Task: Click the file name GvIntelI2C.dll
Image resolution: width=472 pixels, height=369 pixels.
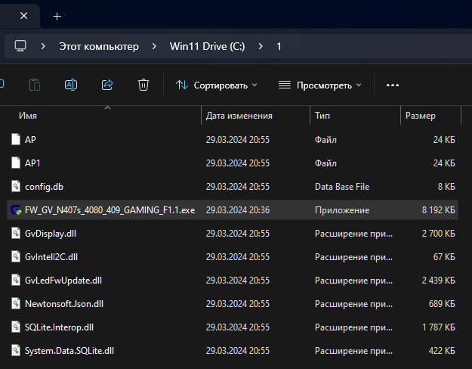Action: point(51,257)
